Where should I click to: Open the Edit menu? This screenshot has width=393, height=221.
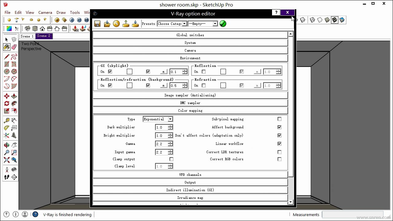pyautogui.click(x=18, y=12)
